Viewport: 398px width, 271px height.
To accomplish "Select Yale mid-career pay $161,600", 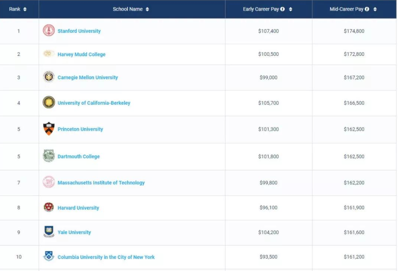I will pos(354,232).
